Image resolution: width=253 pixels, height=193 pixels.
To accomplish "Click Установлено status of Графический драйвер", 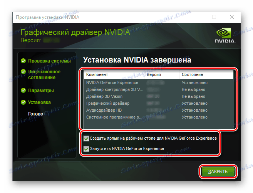I will tap(194, 104).
